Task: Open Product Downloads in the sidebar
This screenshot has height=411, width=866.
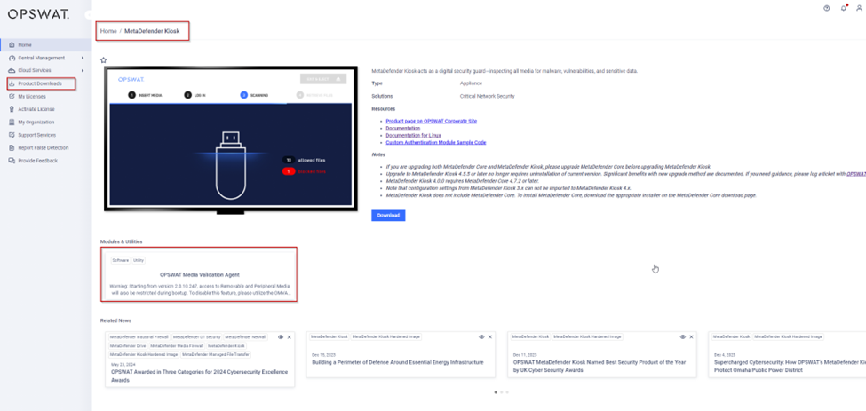Action: pos(41,83)
